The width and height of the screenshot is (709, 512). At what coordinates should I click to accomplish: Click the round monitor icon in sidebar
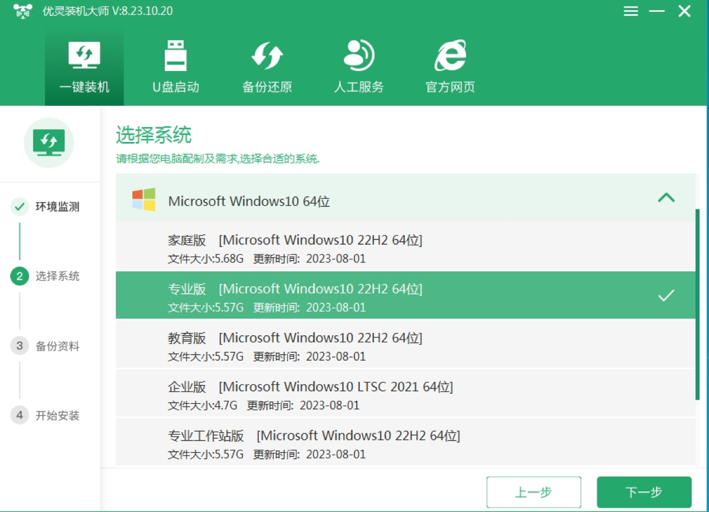tap(48, 142)
